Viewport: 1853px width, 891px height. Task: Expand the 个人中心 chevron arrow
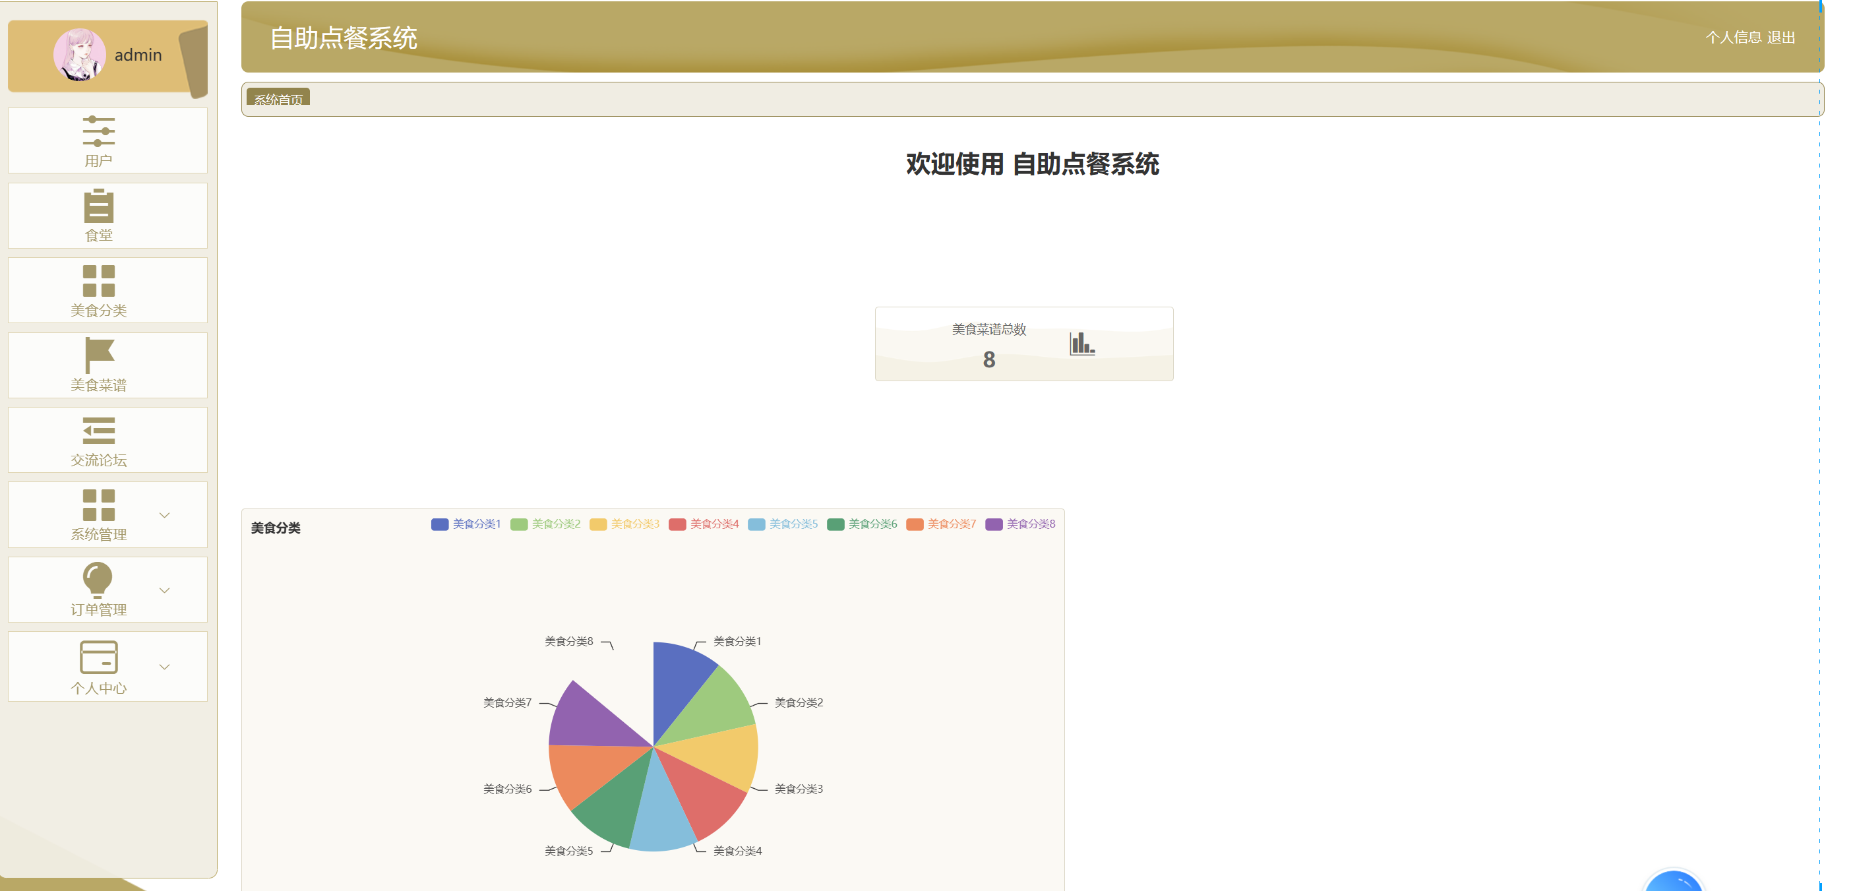164,667
